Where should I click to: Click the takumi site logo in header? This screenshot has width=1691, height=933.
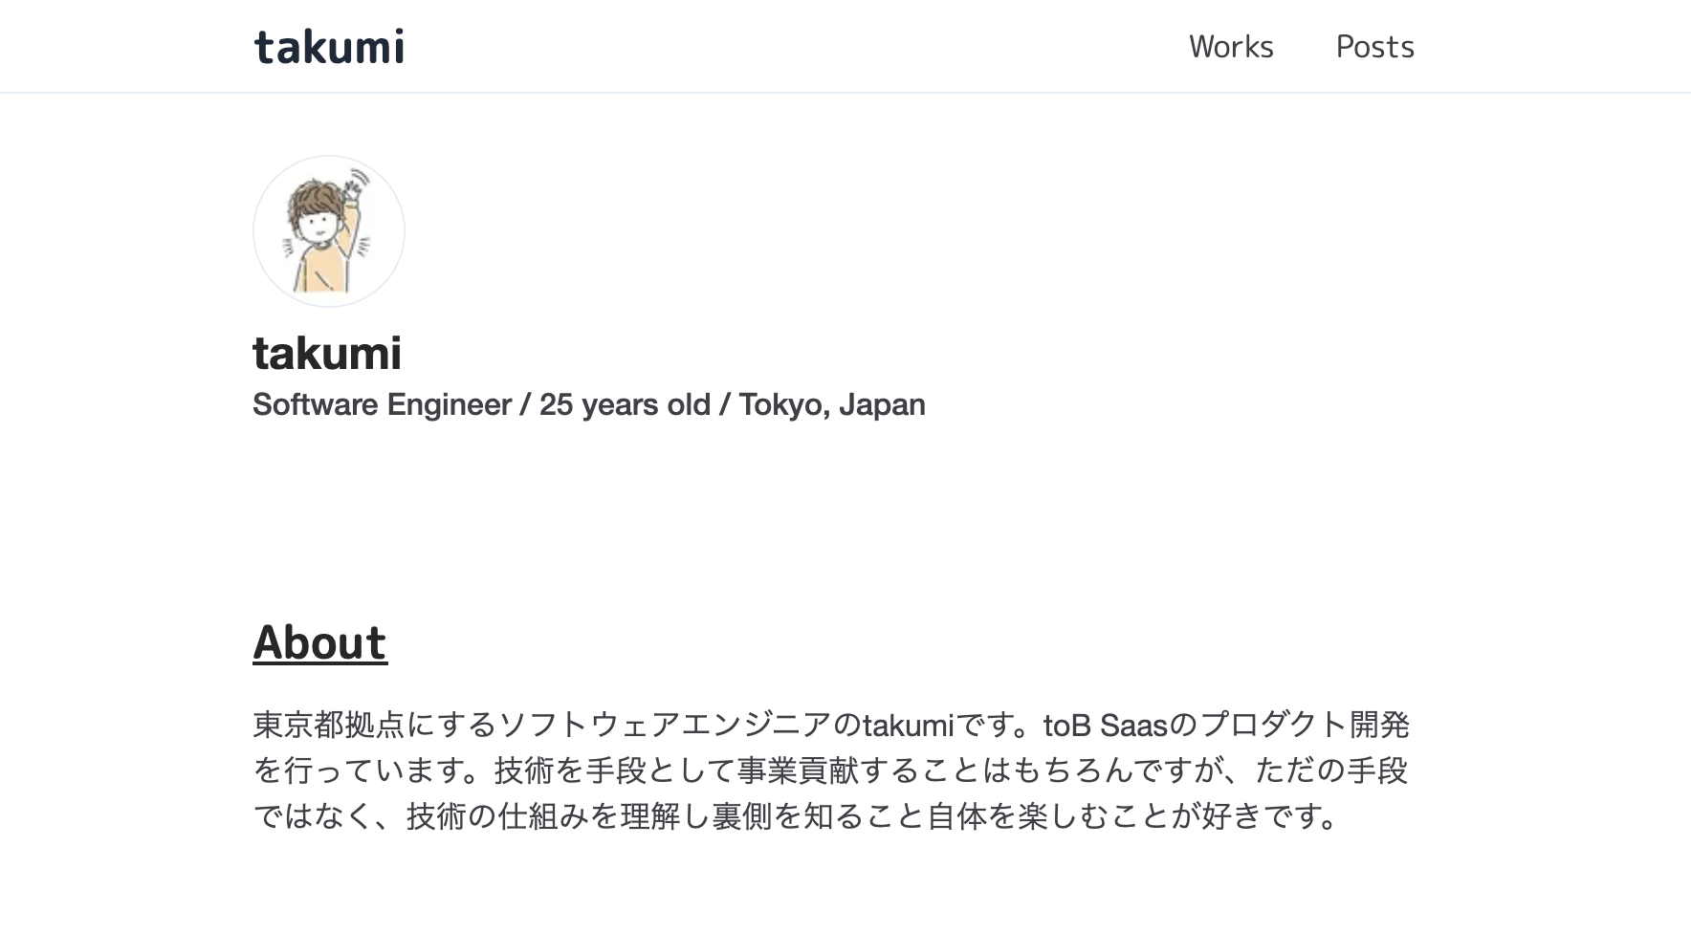click(x=329, y=47)
